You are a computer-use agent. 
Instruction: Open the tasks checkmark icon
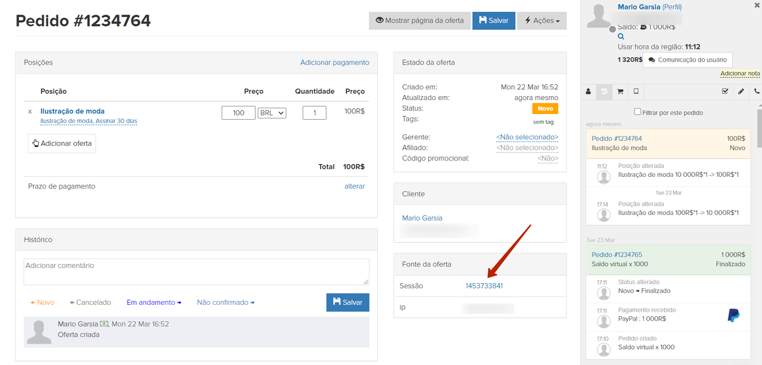pos(725,91)
